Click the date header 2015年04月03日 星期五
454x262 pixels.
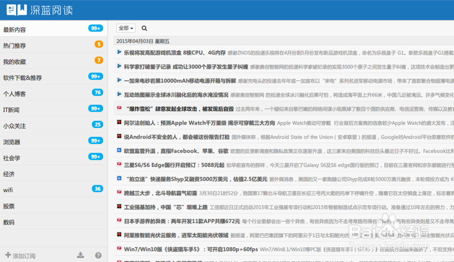[143, 41]
